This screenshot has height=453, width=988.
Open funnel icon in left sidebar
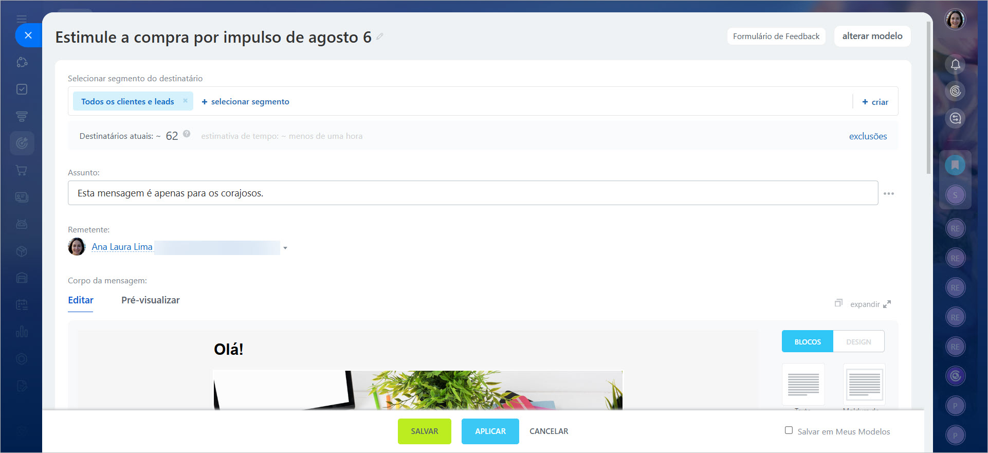(22, 117)
